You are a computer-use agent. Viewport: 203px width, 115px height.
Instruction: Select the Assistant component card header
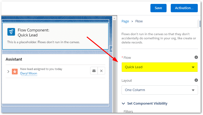[x=14, y=59]
